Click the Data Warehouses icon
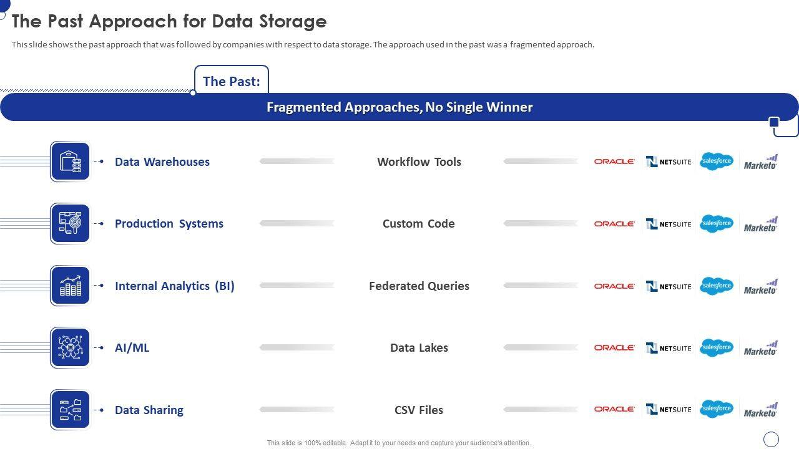 [x=70, y=162]
